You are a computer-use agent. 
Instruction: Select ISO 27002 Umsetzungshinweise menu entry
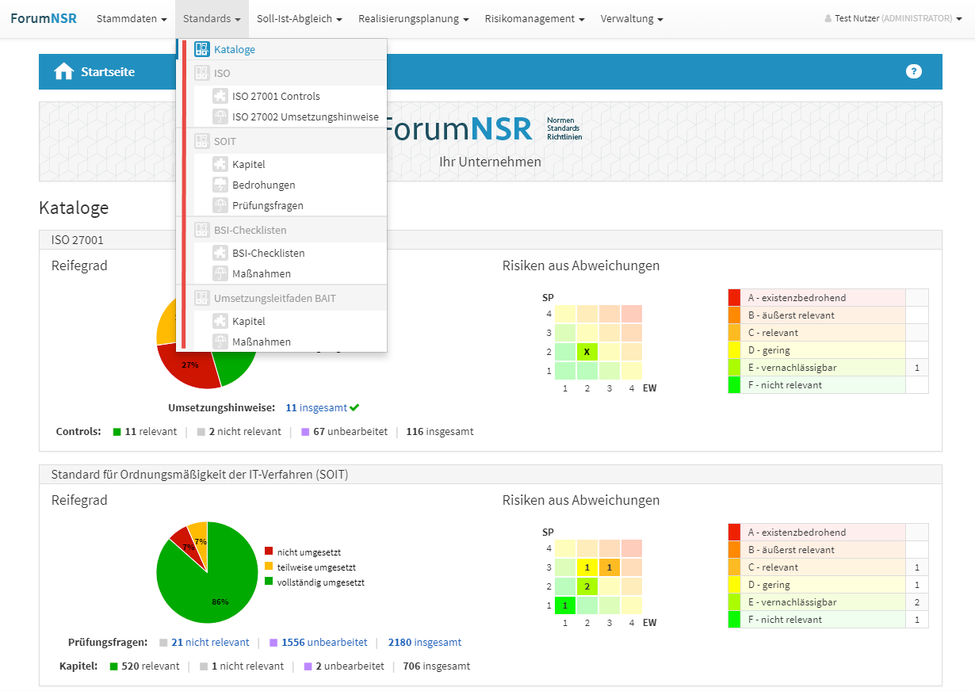pyautogui.click(x=305, y=117)
